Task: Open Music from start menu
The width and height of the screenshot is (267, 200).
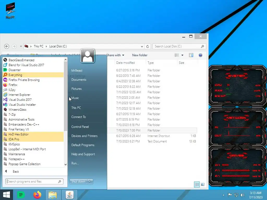Action: (x=75, y=98)
